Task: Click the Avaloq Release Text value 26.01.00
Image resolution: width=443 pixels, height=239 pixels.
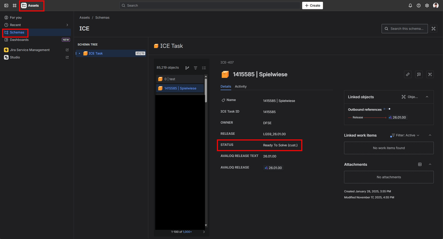Action: [x=270, y=156]
